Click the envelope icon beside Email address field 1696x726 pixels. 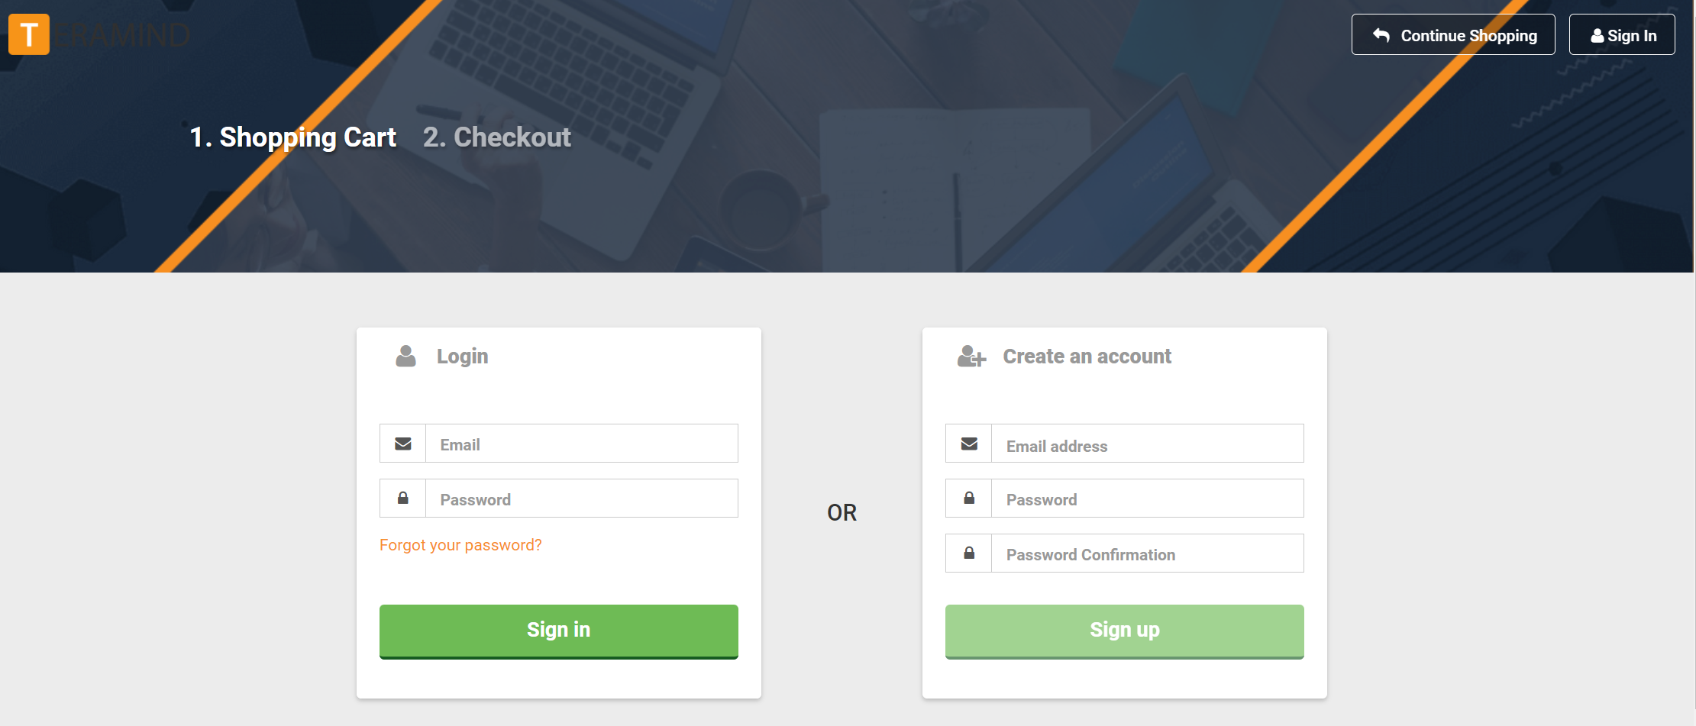tap(969, 444)
